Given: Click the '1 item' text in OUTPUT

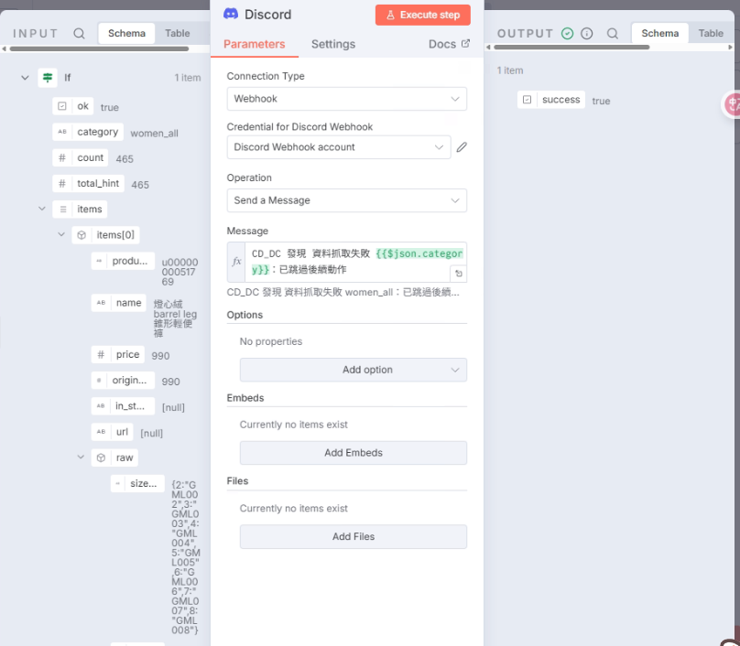Looking at the screenshot, I should tap(510, 70).
